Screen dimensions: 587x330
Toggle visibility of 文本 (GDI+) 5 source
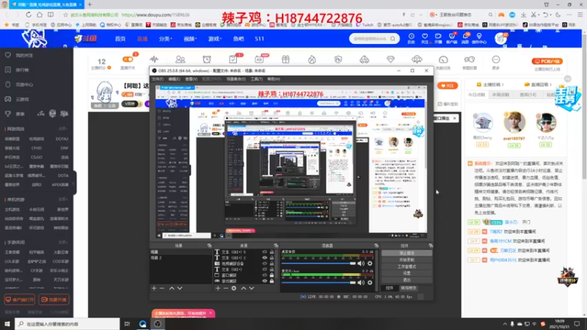[x=265, y=252]
